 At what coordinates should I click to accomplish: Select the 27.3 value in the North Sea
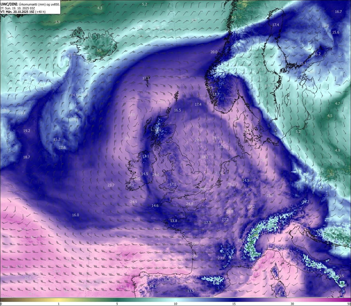point(205,157)
